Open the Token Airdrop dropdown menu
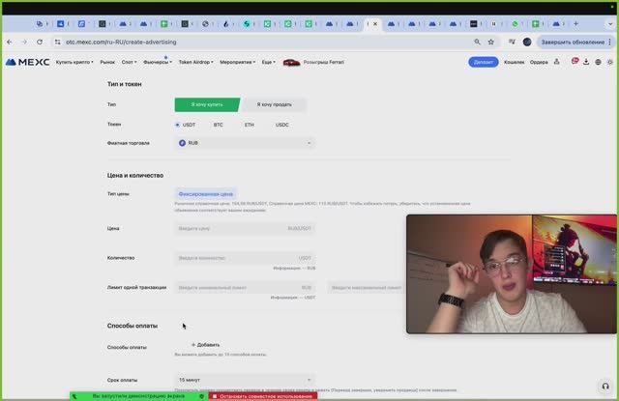 [195, 62]
